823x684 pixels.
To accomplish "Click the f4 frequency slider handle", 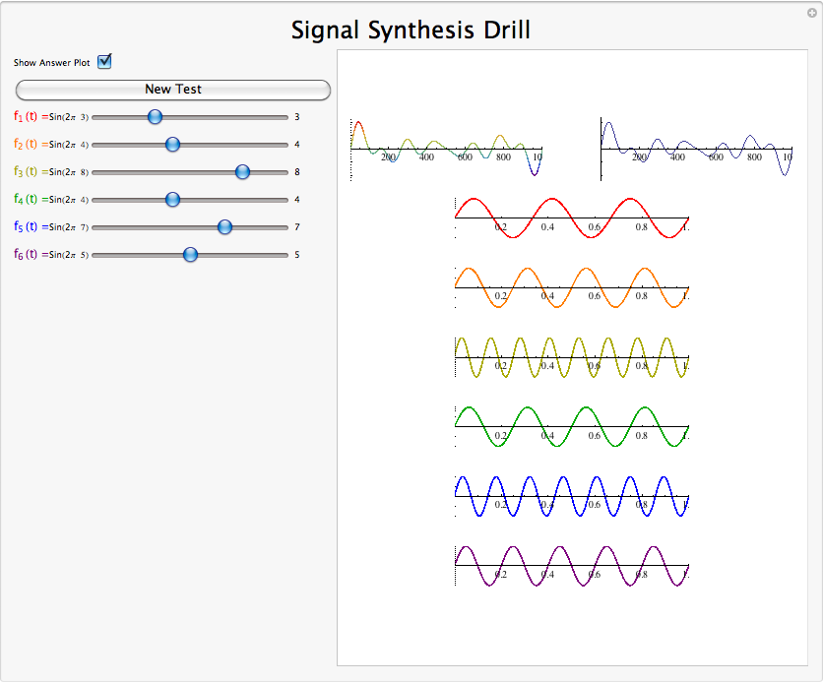I will (x=172, y=200).
